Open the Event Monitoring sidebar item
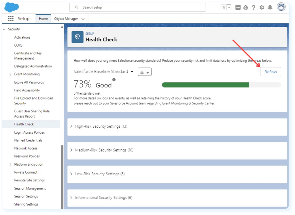 [x=27, y=74]
